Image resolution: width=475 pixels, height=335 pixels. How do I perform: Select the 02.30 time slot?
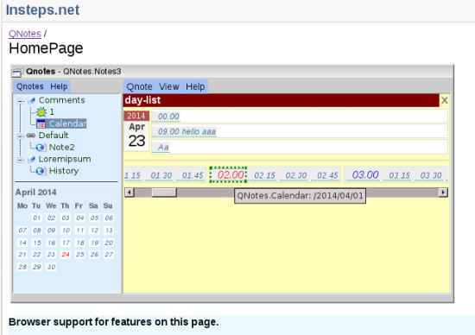click(296, 175)
